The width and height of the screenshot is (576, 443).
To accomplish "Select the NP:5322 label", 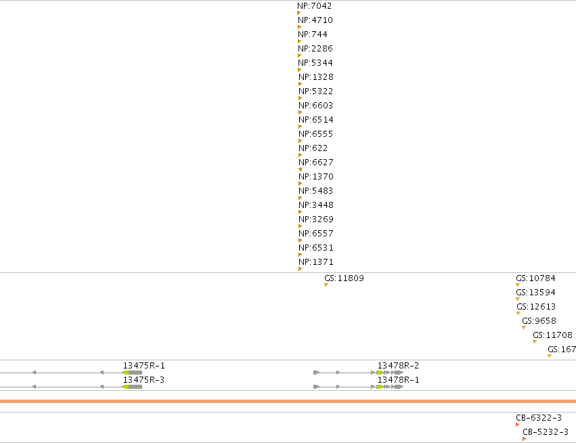I will click(x=316, y=91).
